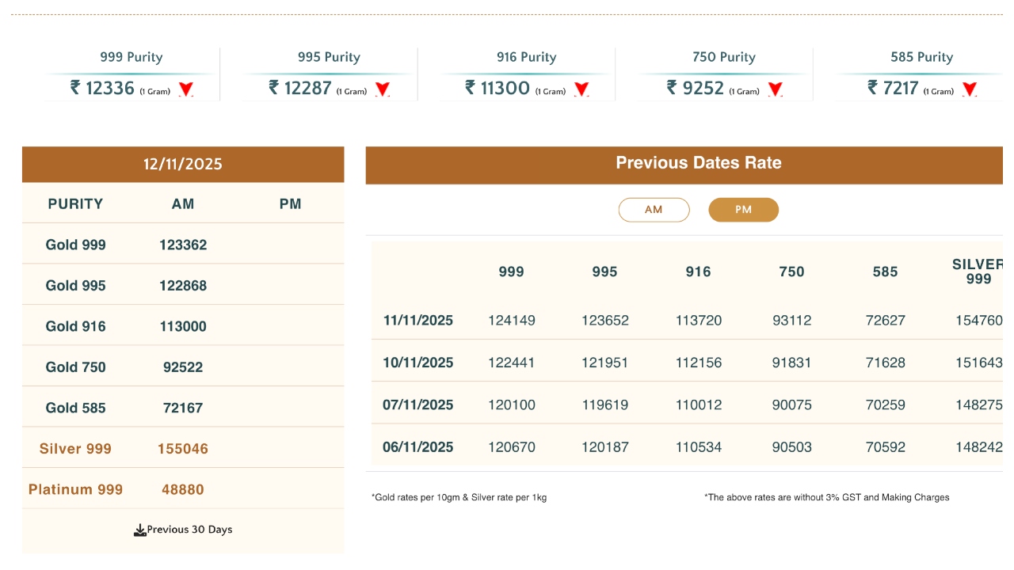
Task: Click red down arrow beside 750 Purity rate
Action: [776, 89]
